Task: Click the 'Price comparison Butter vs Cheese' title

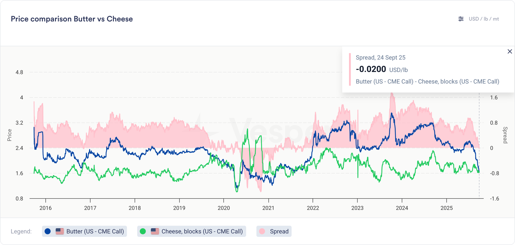Action: coord(72,19)
